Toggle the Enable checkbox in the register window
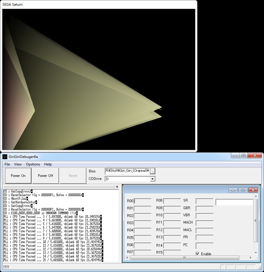 click(197, 254)
